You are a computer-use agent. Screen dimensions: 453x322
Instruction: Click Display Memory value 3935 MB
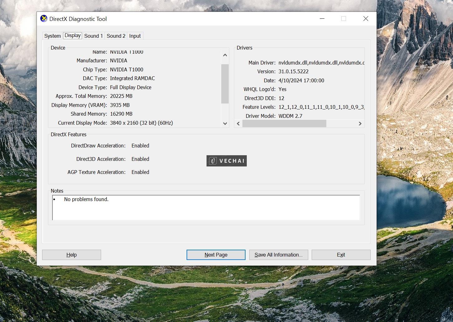pyautogui.click(x=120, y=105)
